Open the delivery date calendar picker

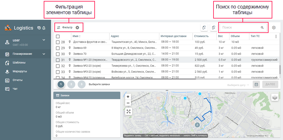257,84
